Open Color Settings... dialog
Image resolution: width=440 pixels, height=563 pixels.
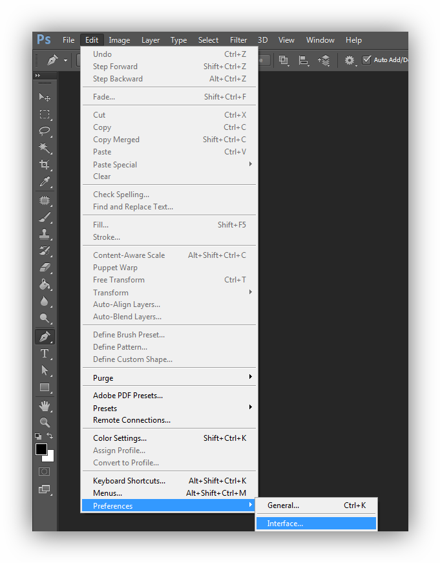click(169, 438)
